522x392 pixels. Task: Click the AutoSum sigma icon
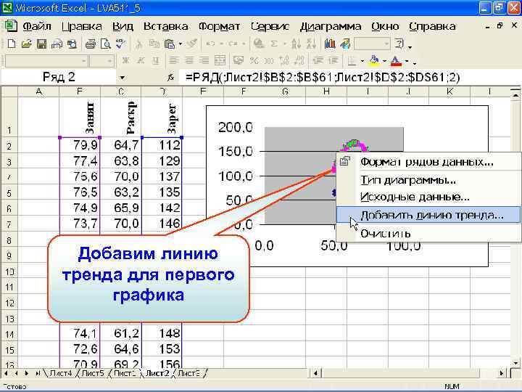pyautogui.click(x=274, y=44)
